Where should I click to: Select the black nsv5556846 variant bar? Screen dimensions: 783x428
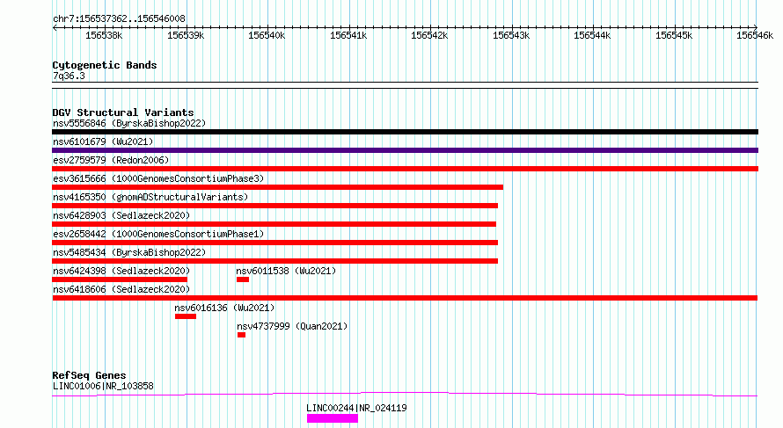(405, 132)
